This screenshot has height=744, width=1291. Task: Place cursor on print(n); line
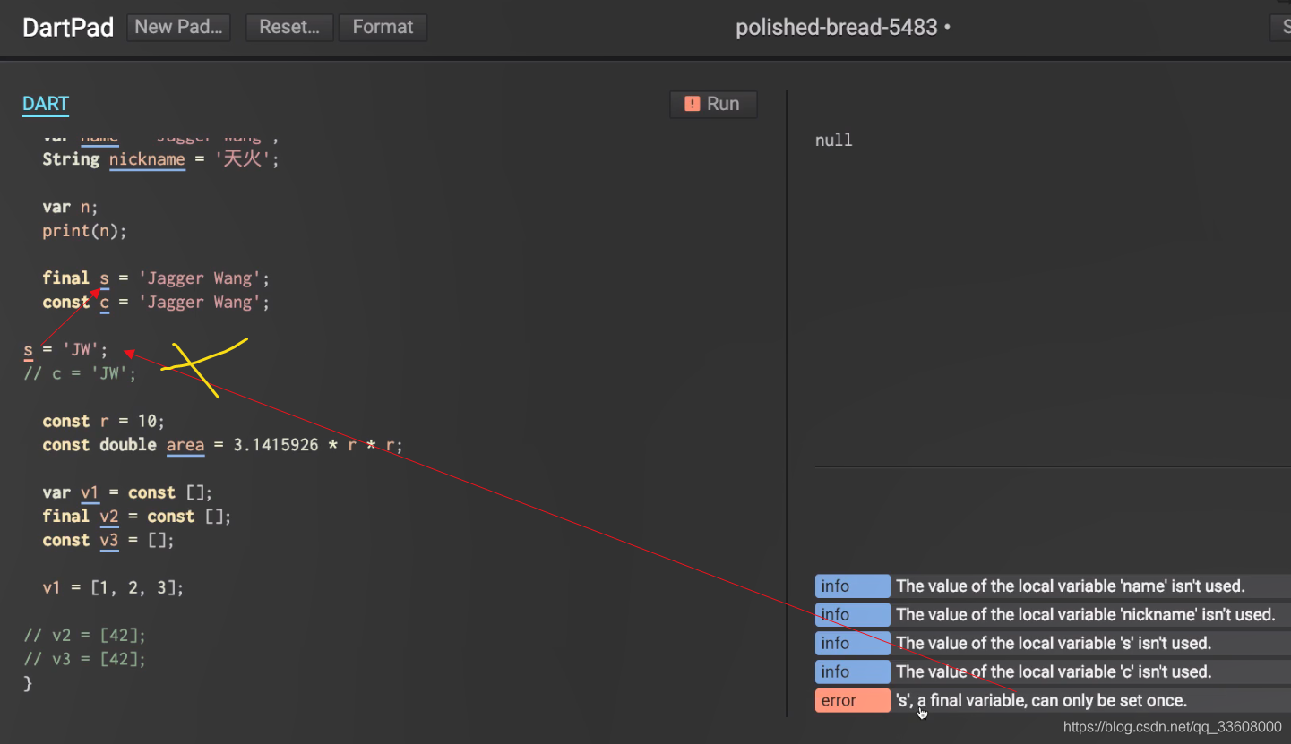[x=85, y=231]
